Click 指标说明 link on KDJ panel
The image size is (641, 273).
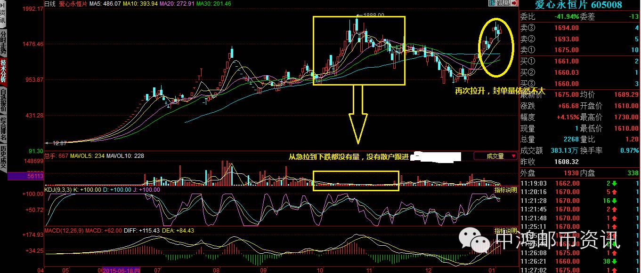[505, 190]
